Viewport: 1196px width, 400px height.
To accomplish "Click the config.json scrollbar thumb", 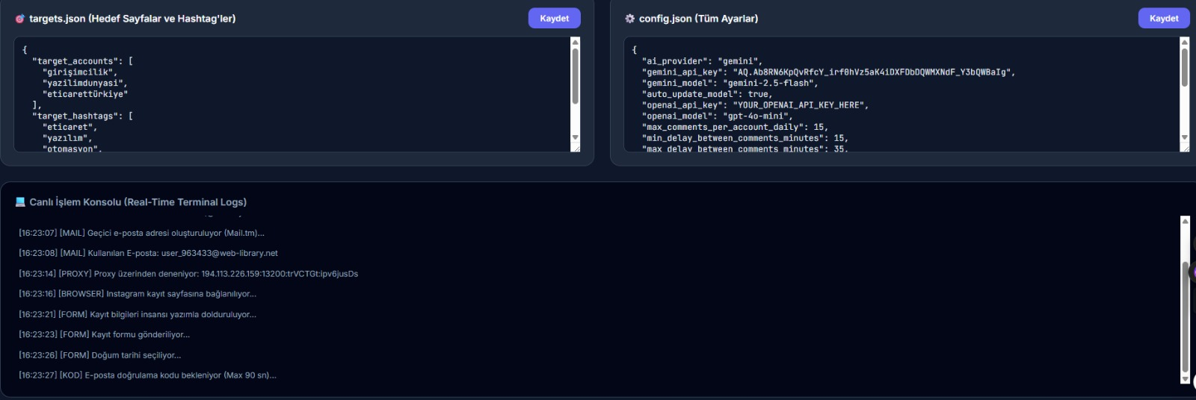I will [1184, 67].
